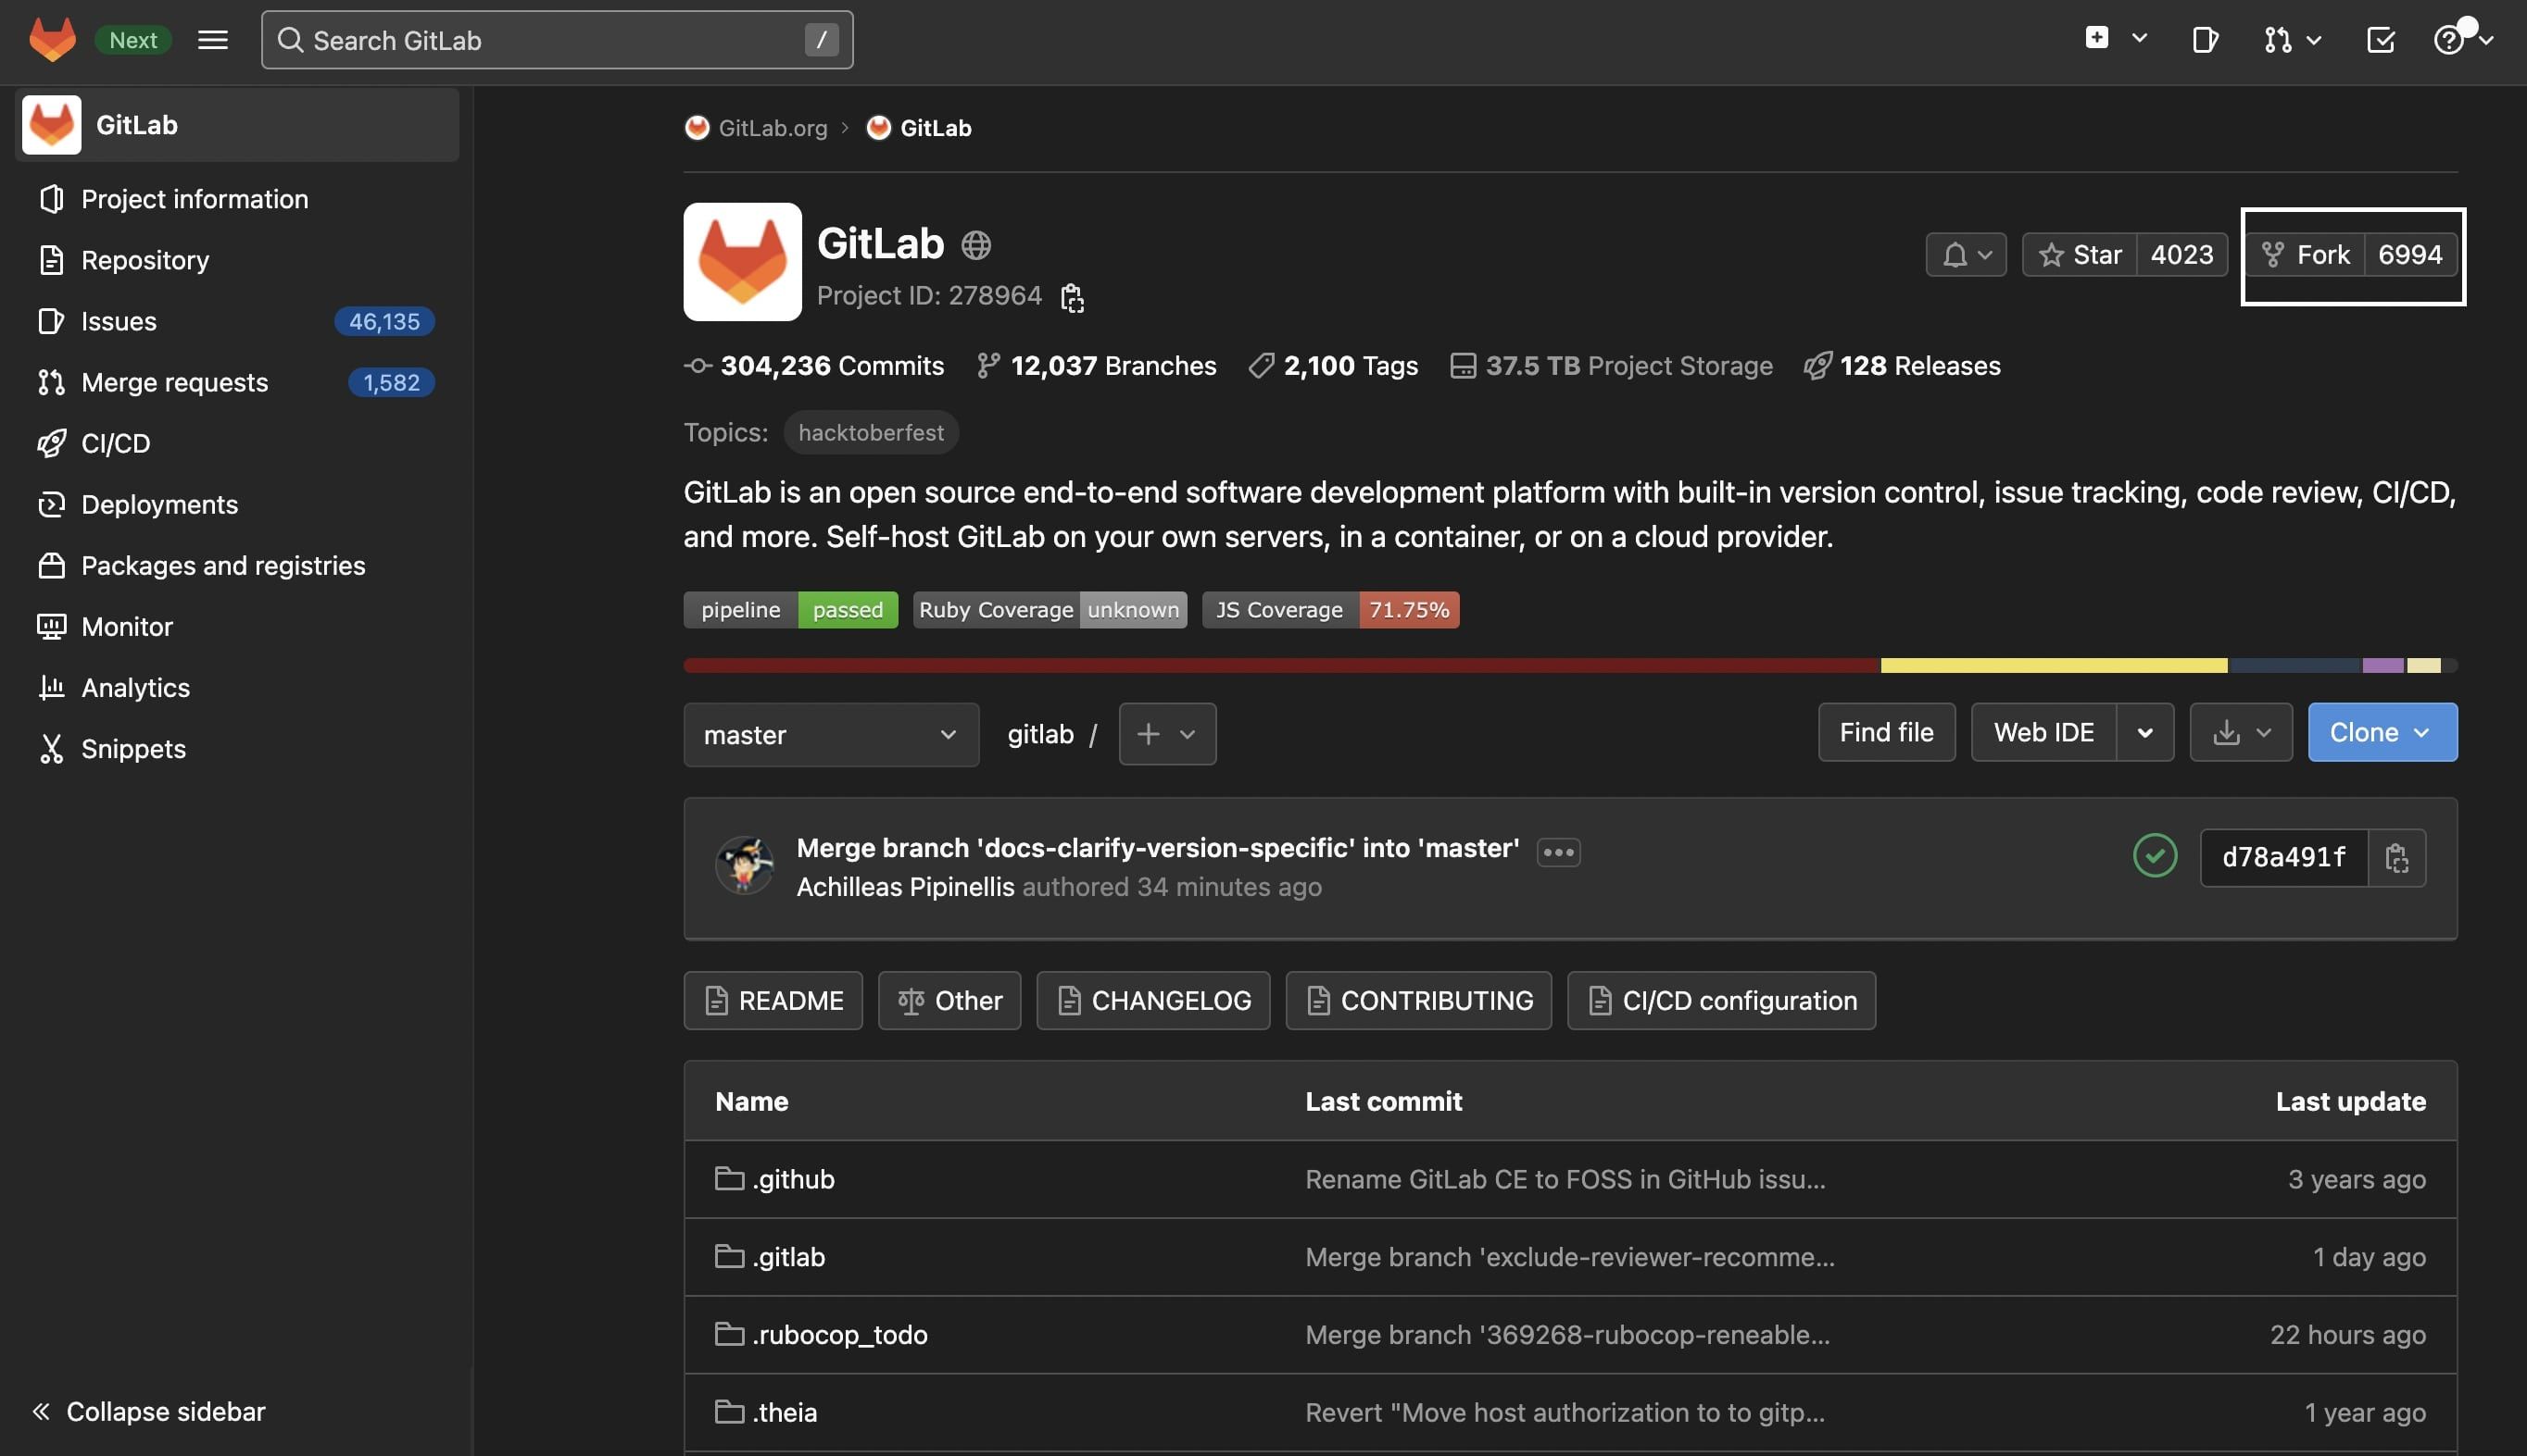Open the CONTRIBUTING file button
This screenshot has height=1456, width=2527.
click(1418, 1001)
